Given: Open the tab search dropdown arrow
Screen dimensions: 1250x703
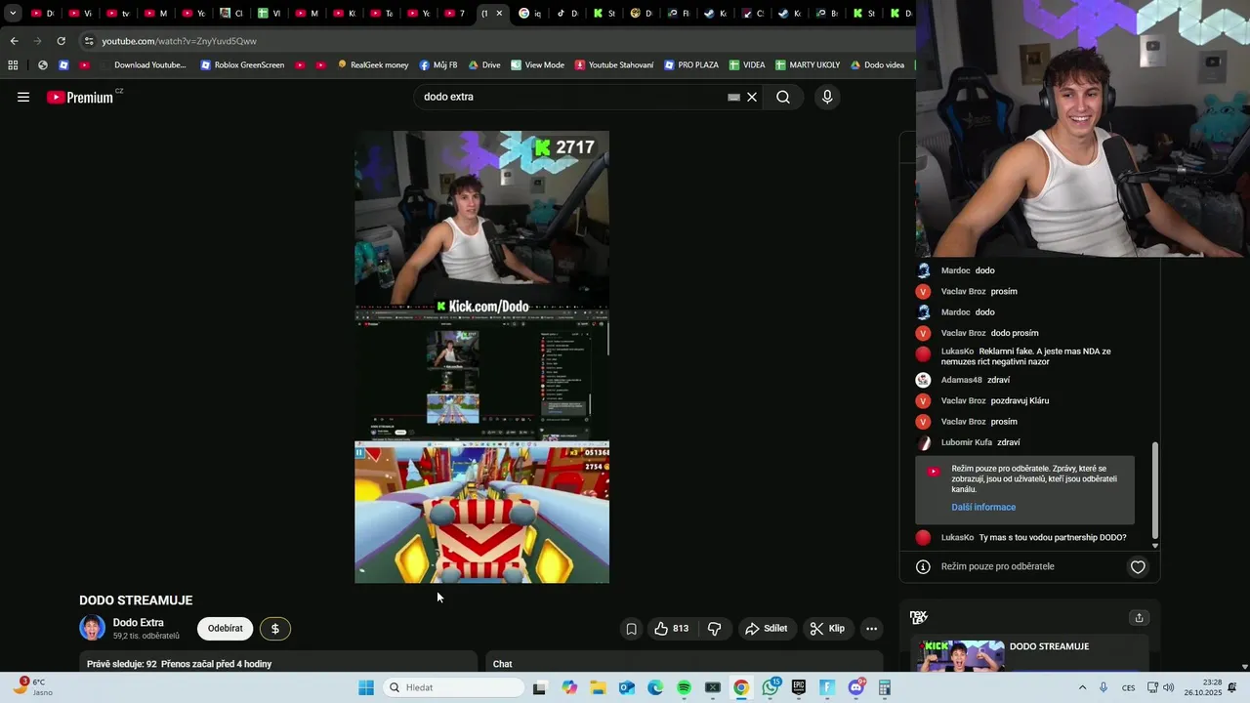Looking at the screenshot, I should pos(13,14).
